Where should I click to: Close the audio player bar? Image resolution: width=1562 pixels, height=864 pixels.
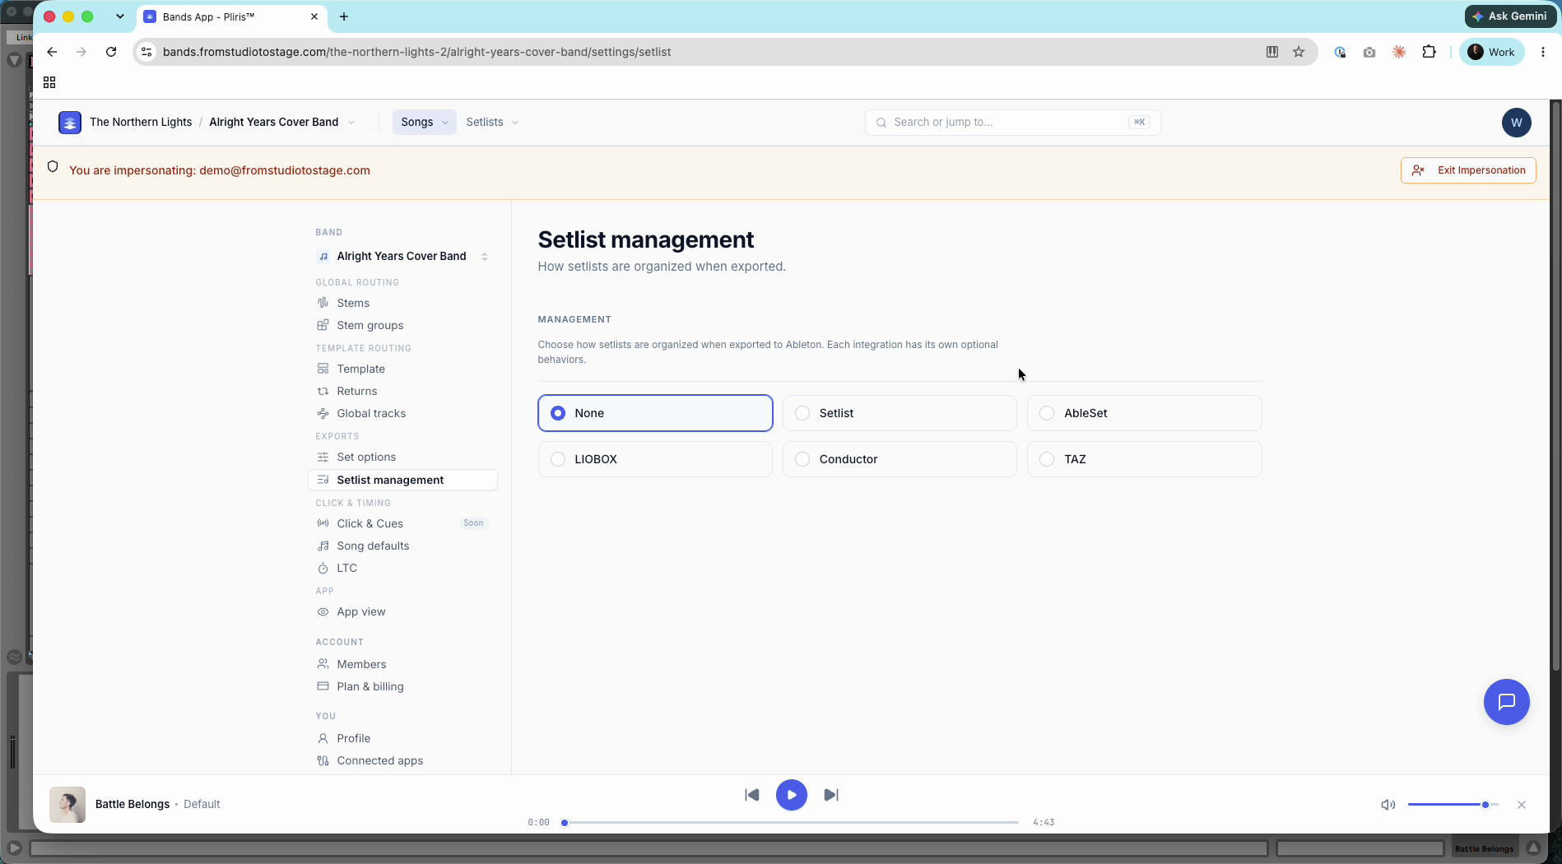[1522, 805]
